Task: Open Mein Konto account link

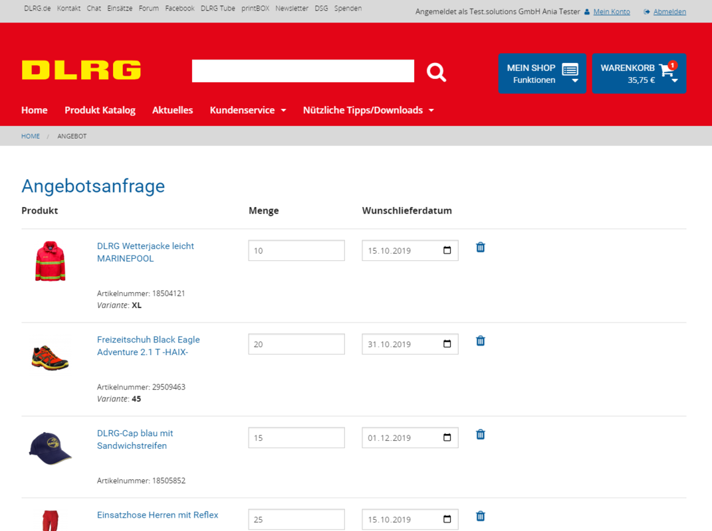Action: tap(612, 12)
